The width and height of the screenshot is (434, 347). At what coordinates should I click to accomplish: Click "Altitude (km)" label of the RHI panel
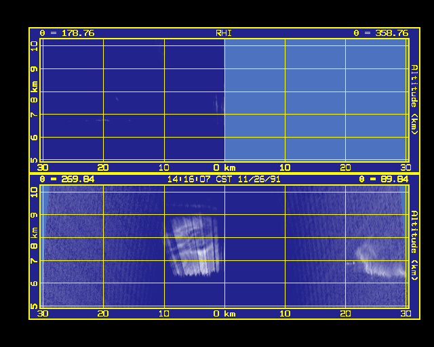(414, 100)
